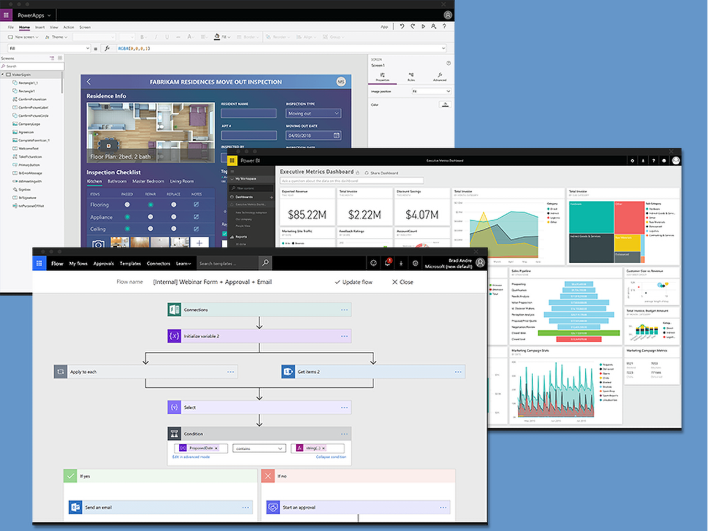Select Replace for the Flooring row
The height and width of the screenshot is (531, 708).
174,205
